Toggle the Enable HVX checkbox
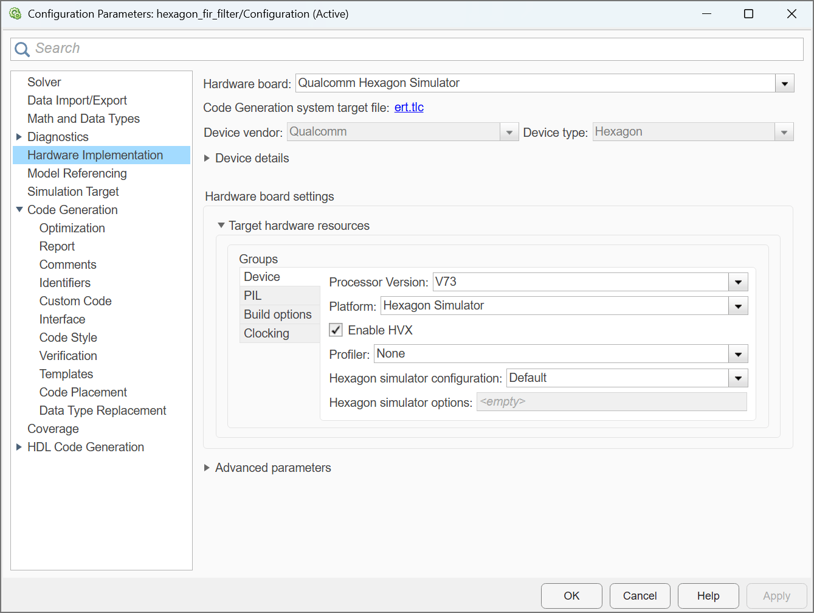This screenshot has width=814, height=613. 336,330
